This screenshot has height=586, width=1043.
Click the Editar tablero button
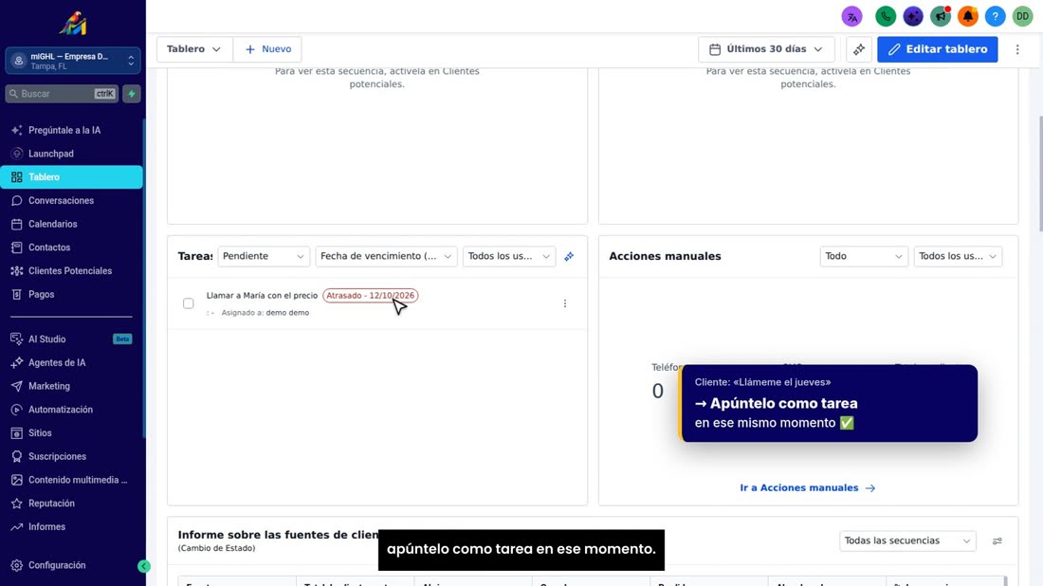937,49
